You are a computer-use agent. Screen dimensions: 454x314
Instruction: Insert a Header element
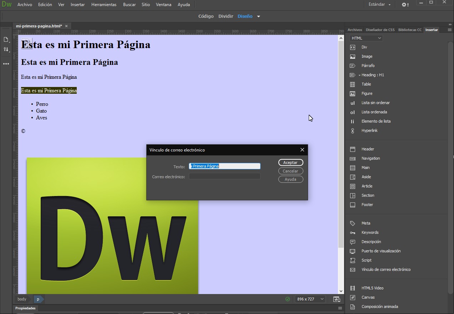tap(368, 149)
